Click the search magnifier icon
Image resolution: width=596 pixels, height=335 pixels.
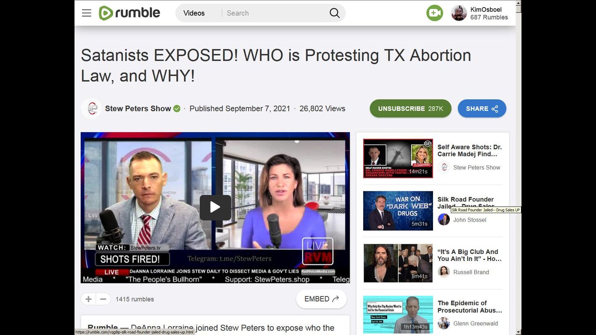tap(334, 13)
